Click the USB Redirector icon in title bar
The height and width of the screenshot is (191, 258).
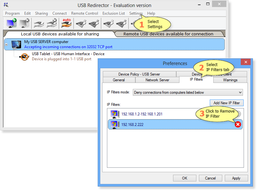coord(6,5)
